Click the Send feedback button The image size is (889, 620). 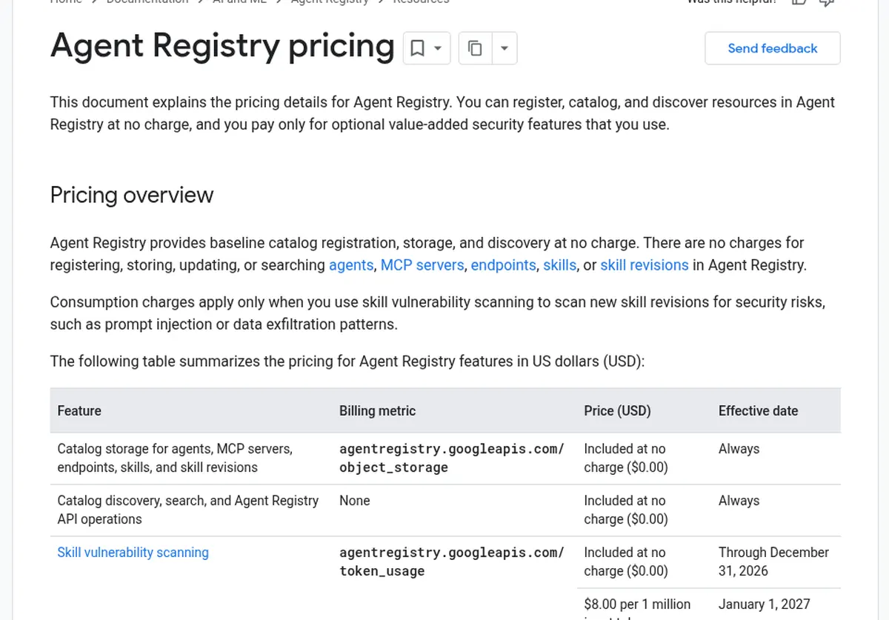tap(773, 48)
